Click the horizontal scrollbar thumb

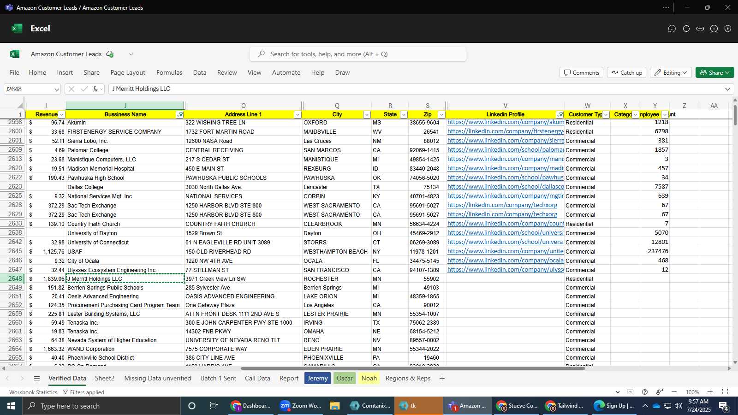413,368
